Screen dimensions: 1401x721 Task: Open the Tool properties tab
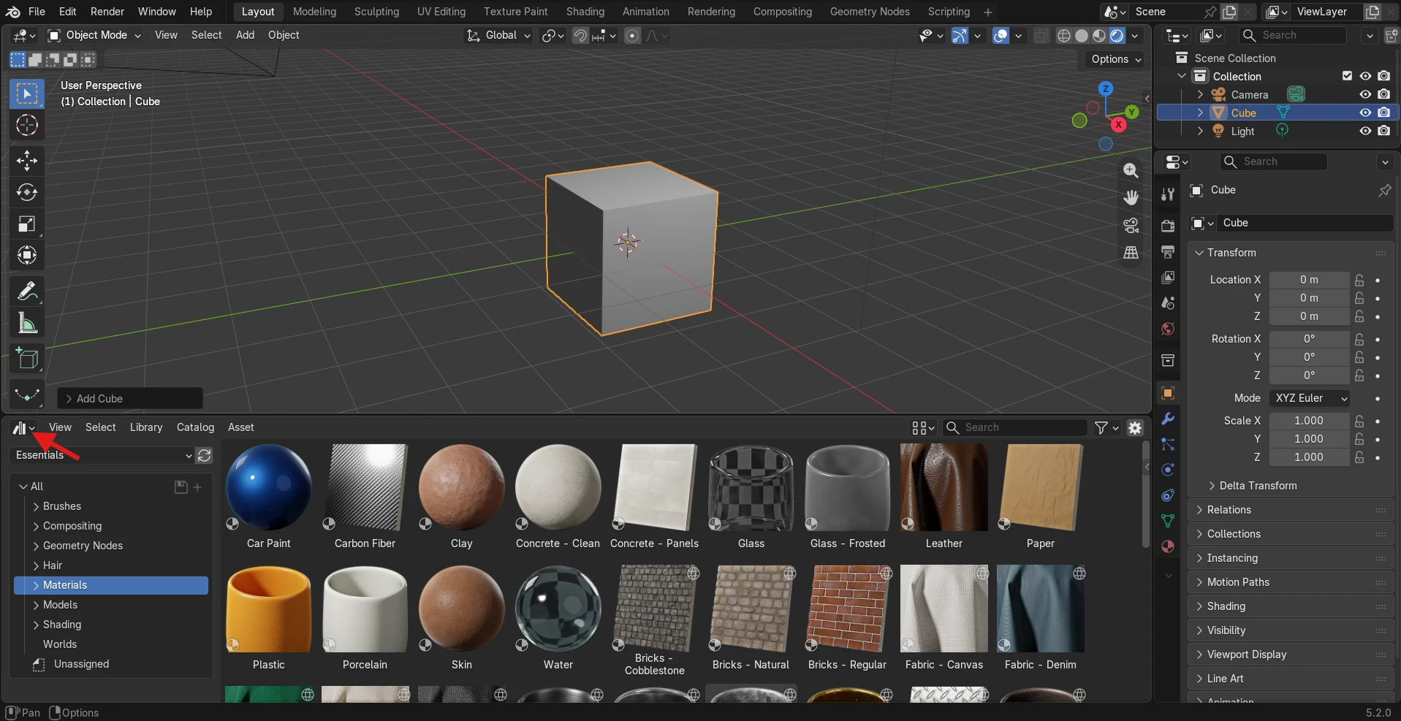(1168, 194)
